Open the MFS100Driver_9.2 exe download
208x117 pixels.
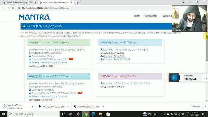[x=52, y=107]
